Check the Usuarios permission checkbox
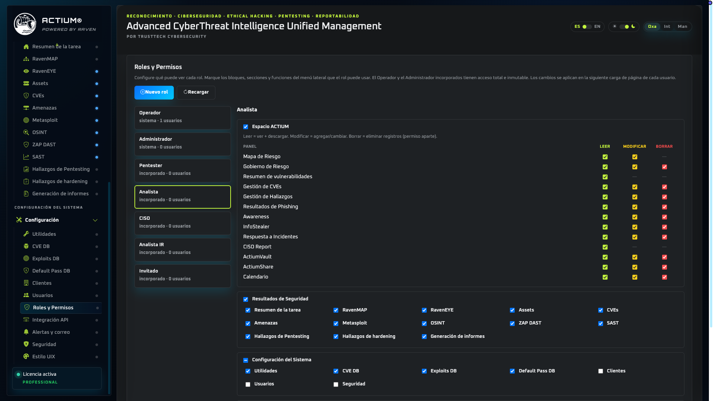The image size is (713, 401). pyautogui.click(x=248, y=384)
